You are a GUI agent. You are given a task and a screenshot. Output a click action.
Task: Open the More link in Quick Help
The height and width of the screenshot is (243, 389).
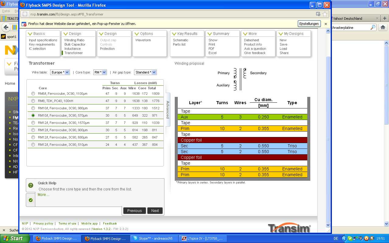(x=43, y=195)
